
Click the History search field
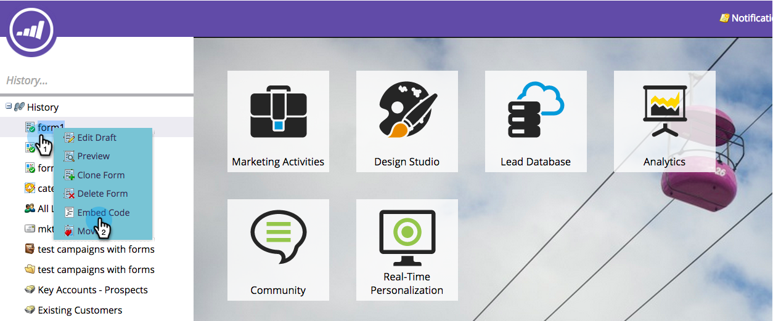(x=97, y=81)
